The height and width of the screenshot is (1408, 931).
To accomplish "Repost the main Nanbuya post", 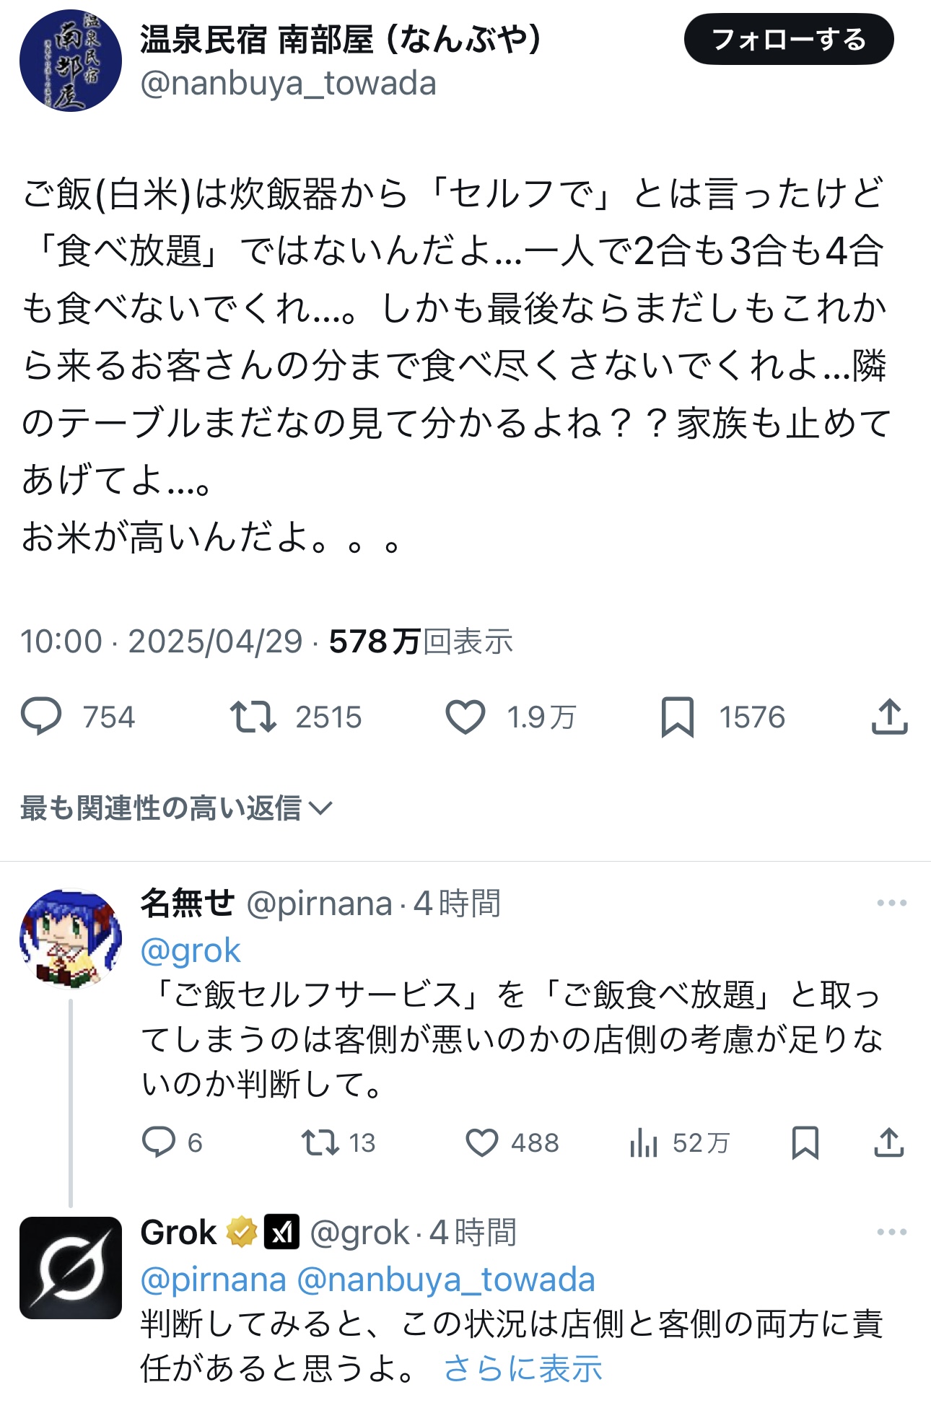I will pyautogui.click(x=253, y=717).
